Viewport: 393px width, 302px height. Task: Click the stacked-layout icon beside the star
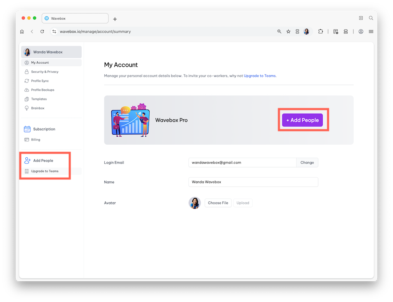click(297, 31)
